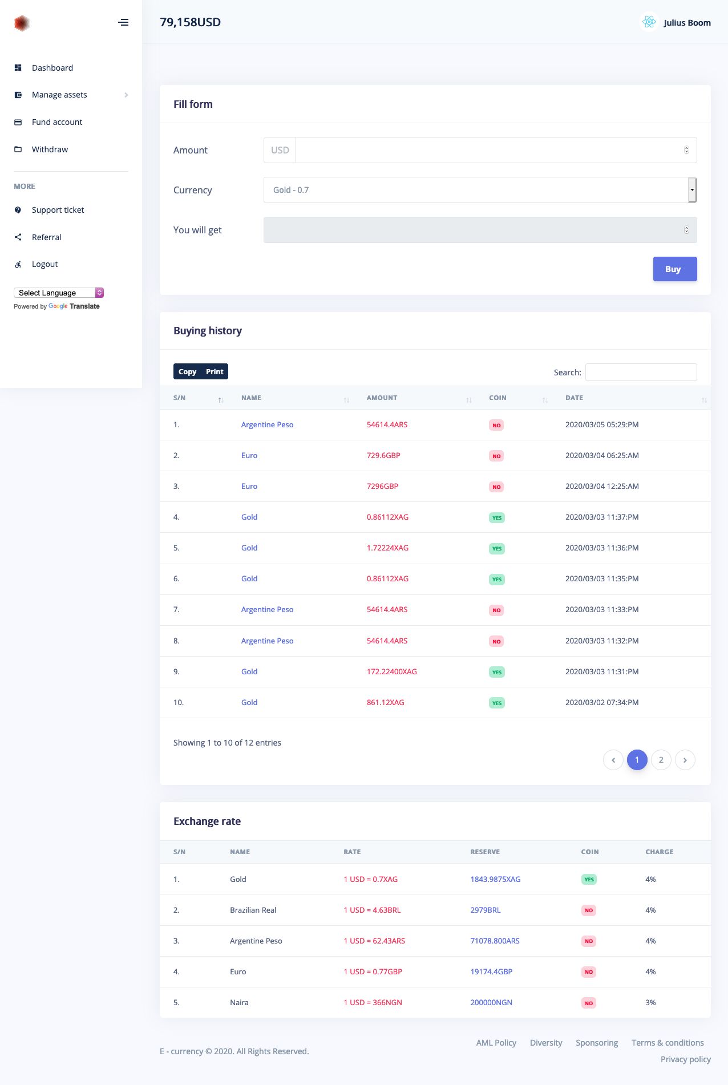Sort table by S/N column arrows

[x=221, y=400]
